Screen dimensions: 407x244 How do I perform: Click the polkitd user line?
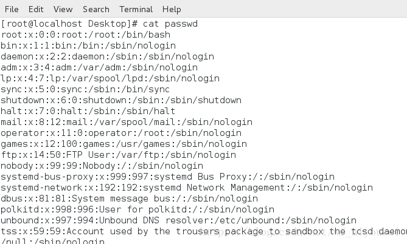[137, 209]
